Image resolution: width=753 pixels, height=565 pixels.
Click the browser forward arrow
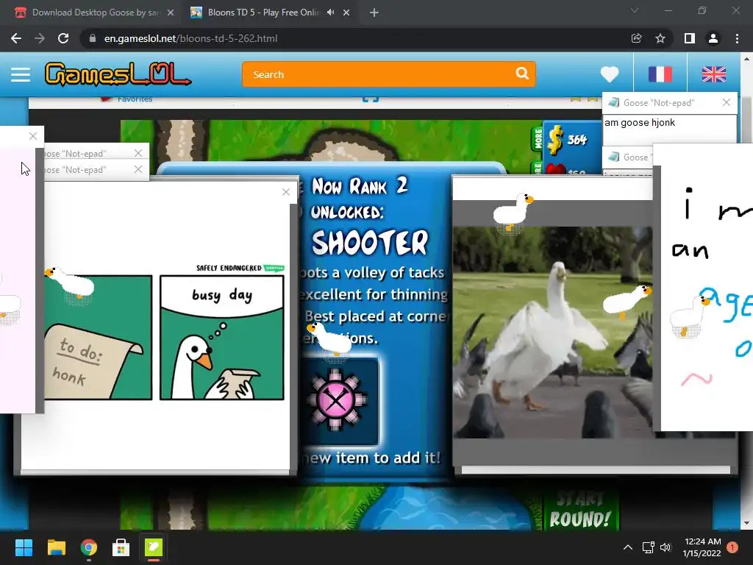pyautogui.click(x=40, y=38)
